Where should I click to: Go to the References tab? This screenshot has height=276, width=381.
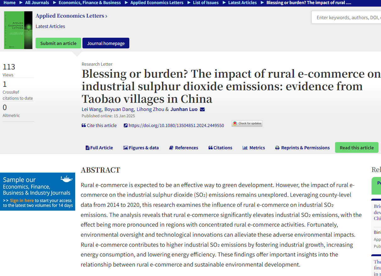[x=184, y=148]
